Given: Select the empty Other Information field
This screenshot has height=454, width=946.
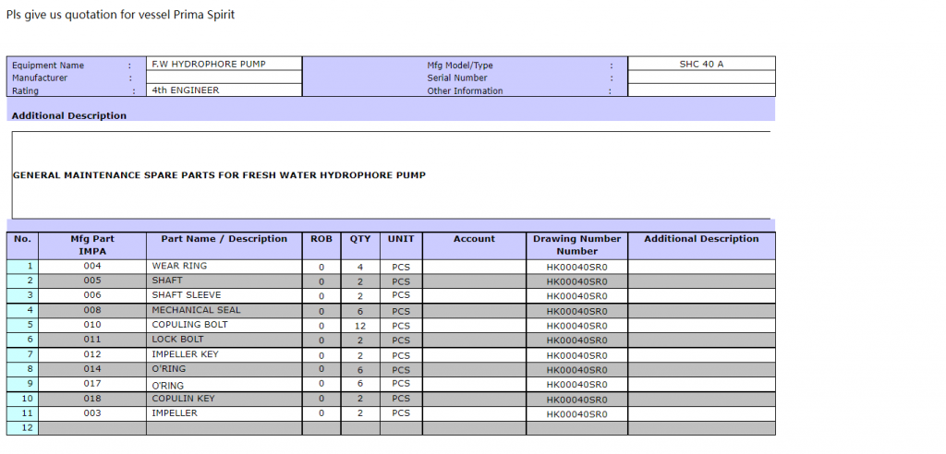Looking at the screenshot, I should pyautogui.click(x=700, y=90).
